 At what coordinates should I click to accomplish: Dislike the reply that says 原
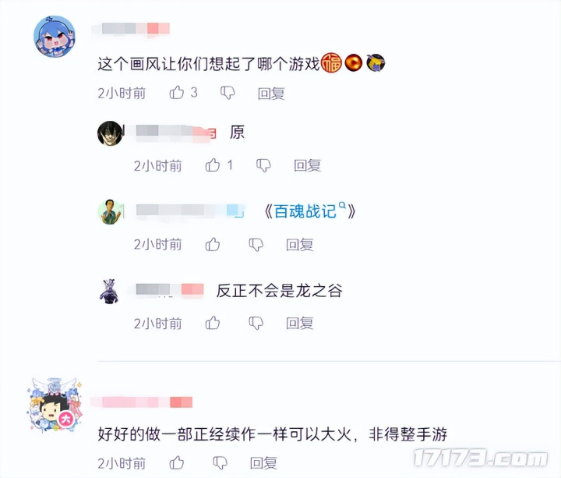[263, 165]
